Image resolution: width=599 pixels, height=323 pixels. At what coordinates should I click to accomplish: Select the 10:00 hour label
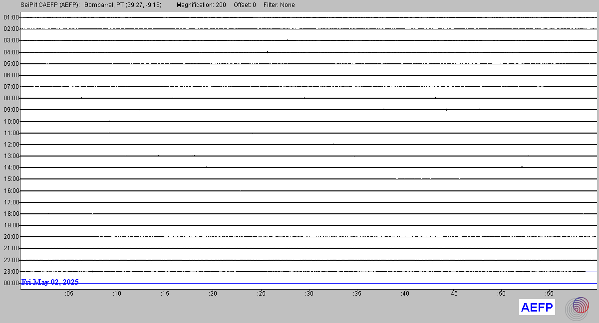(11, 122)
